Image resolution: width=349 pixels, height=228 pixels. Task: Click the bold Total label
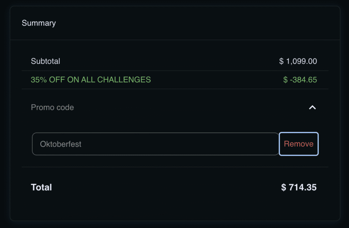click(41, 187)
